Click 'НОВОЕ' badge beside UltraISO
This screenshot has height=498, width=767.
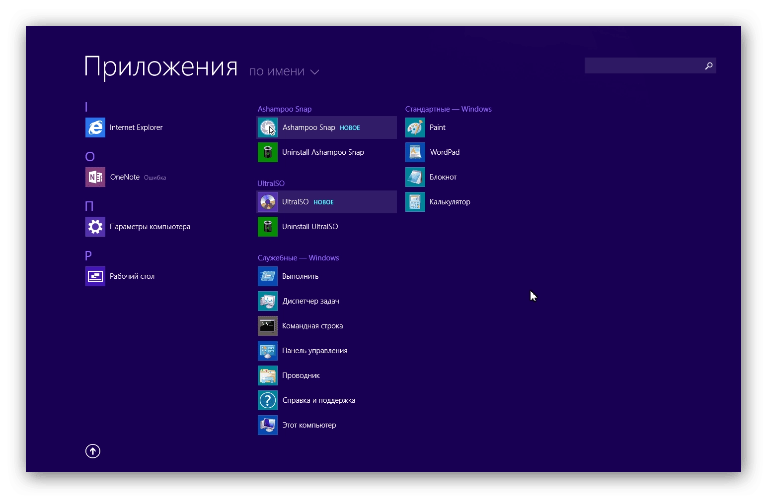click(323, 202)
